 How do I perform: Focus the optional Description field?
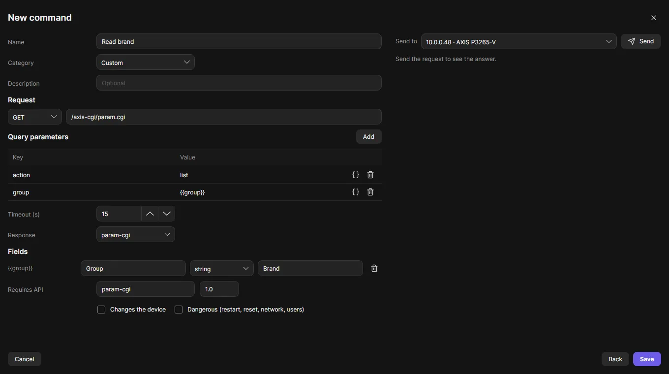[239, 83]
